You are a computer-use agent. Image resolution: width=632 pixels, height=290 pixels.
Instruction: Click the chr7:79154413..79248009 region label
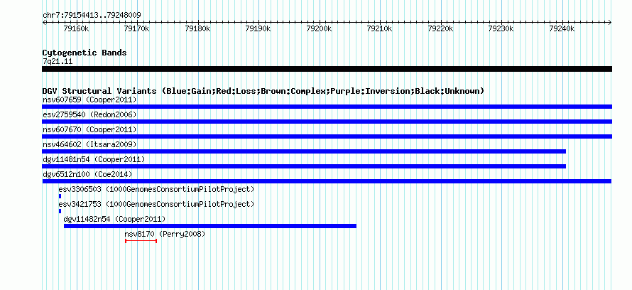coord(92,16)
